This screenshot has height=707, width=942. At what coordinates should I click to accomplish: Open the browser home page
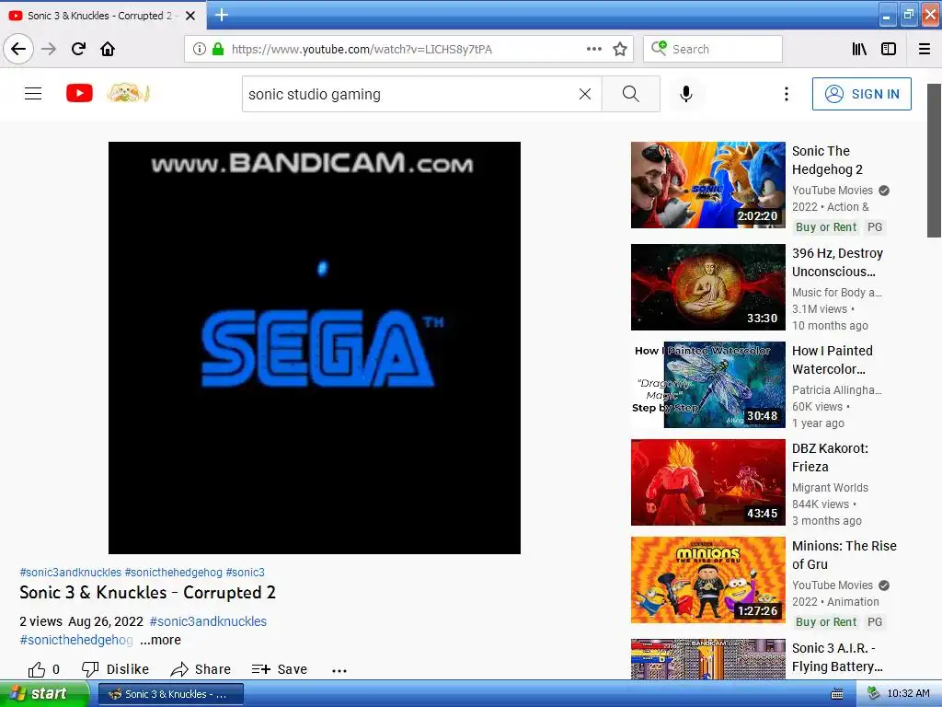tap(108, 49)
